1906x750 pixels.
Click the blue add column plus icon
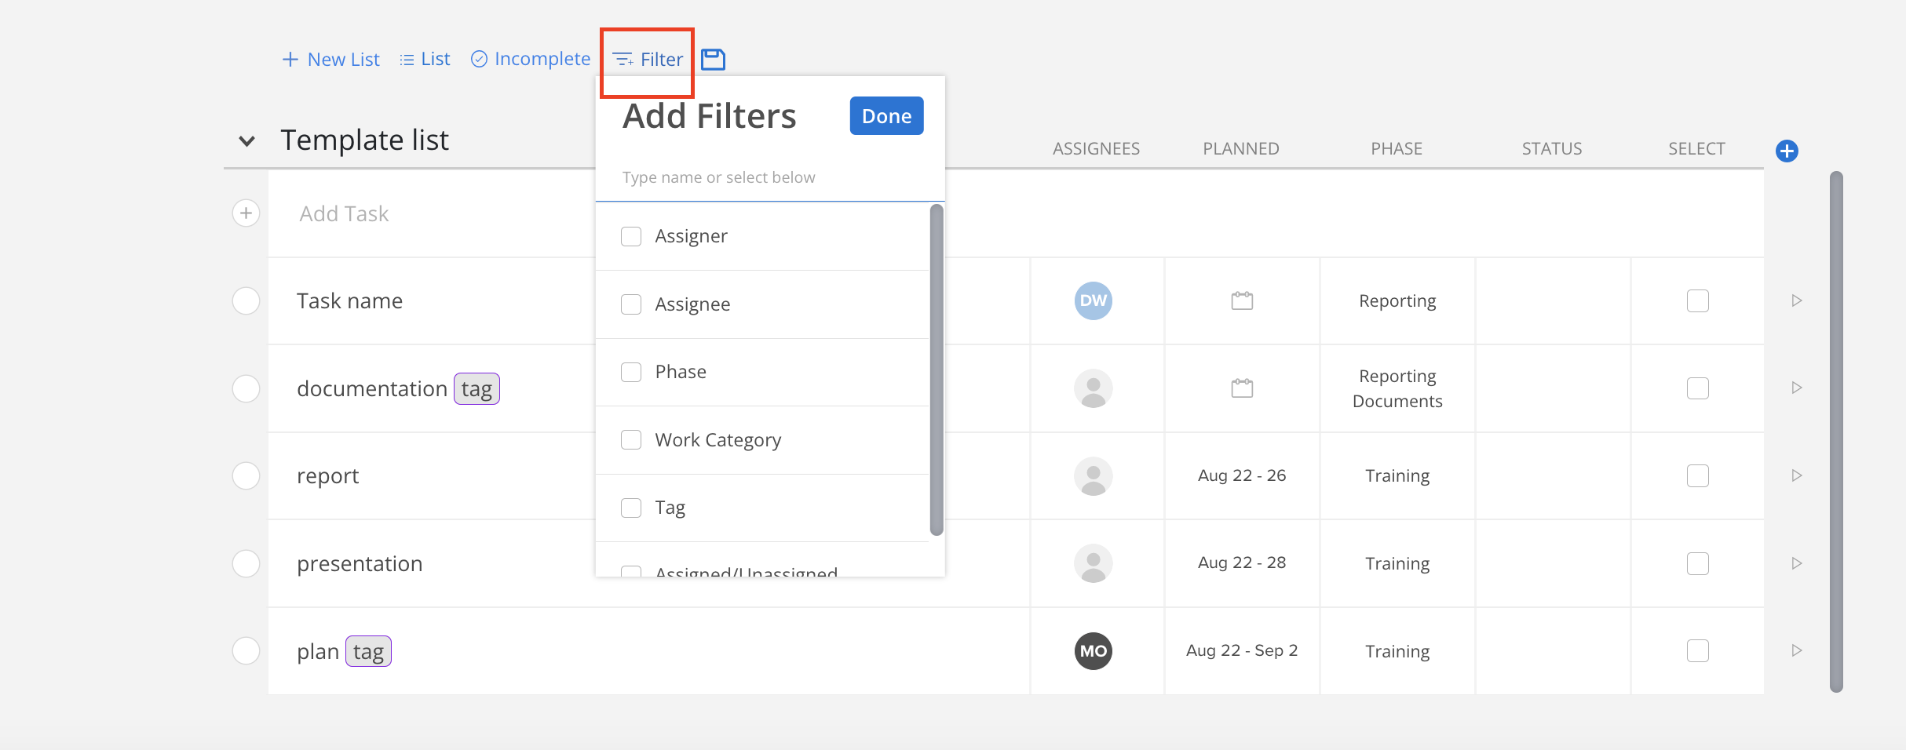(x=1787, y=151)
